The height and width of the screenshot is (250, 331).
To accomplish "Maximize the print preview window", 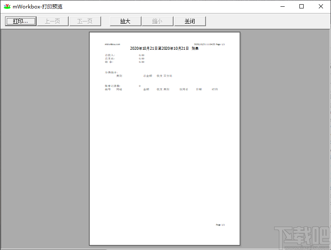I will 302,7.
